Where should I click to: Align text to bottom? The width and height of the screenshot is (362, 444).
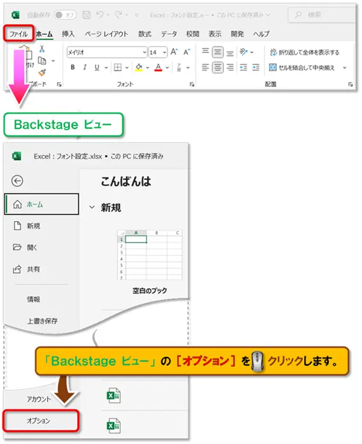point(230,52)
